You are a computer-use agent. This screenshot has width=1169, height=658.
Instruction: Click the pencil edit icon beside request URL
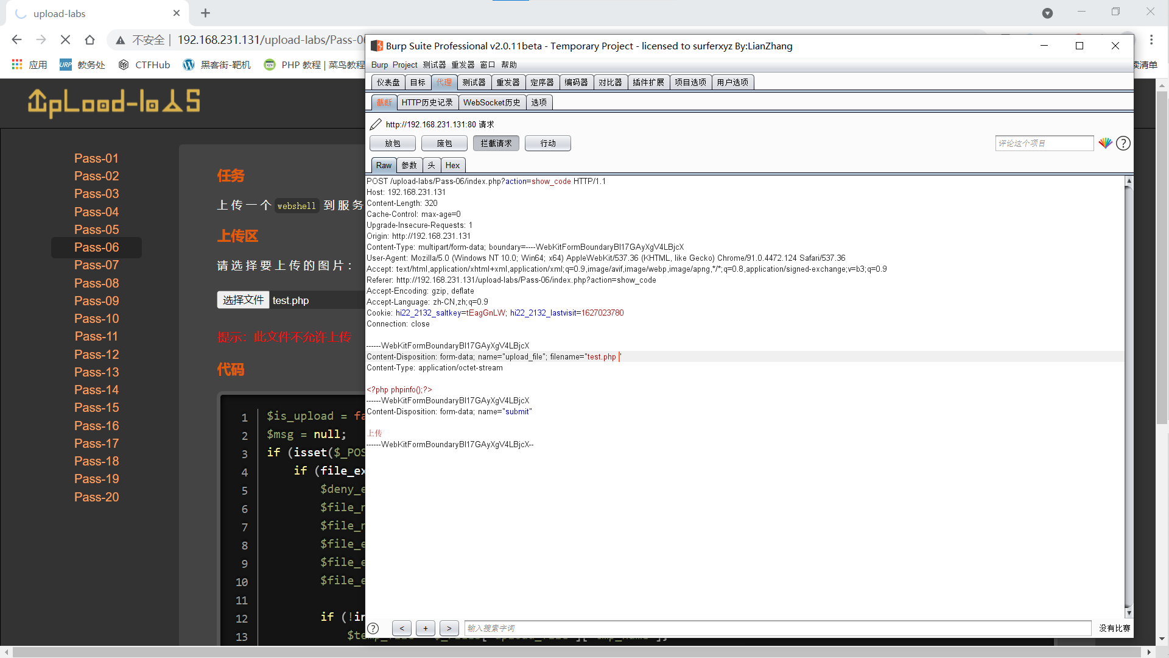coord(376,124)
